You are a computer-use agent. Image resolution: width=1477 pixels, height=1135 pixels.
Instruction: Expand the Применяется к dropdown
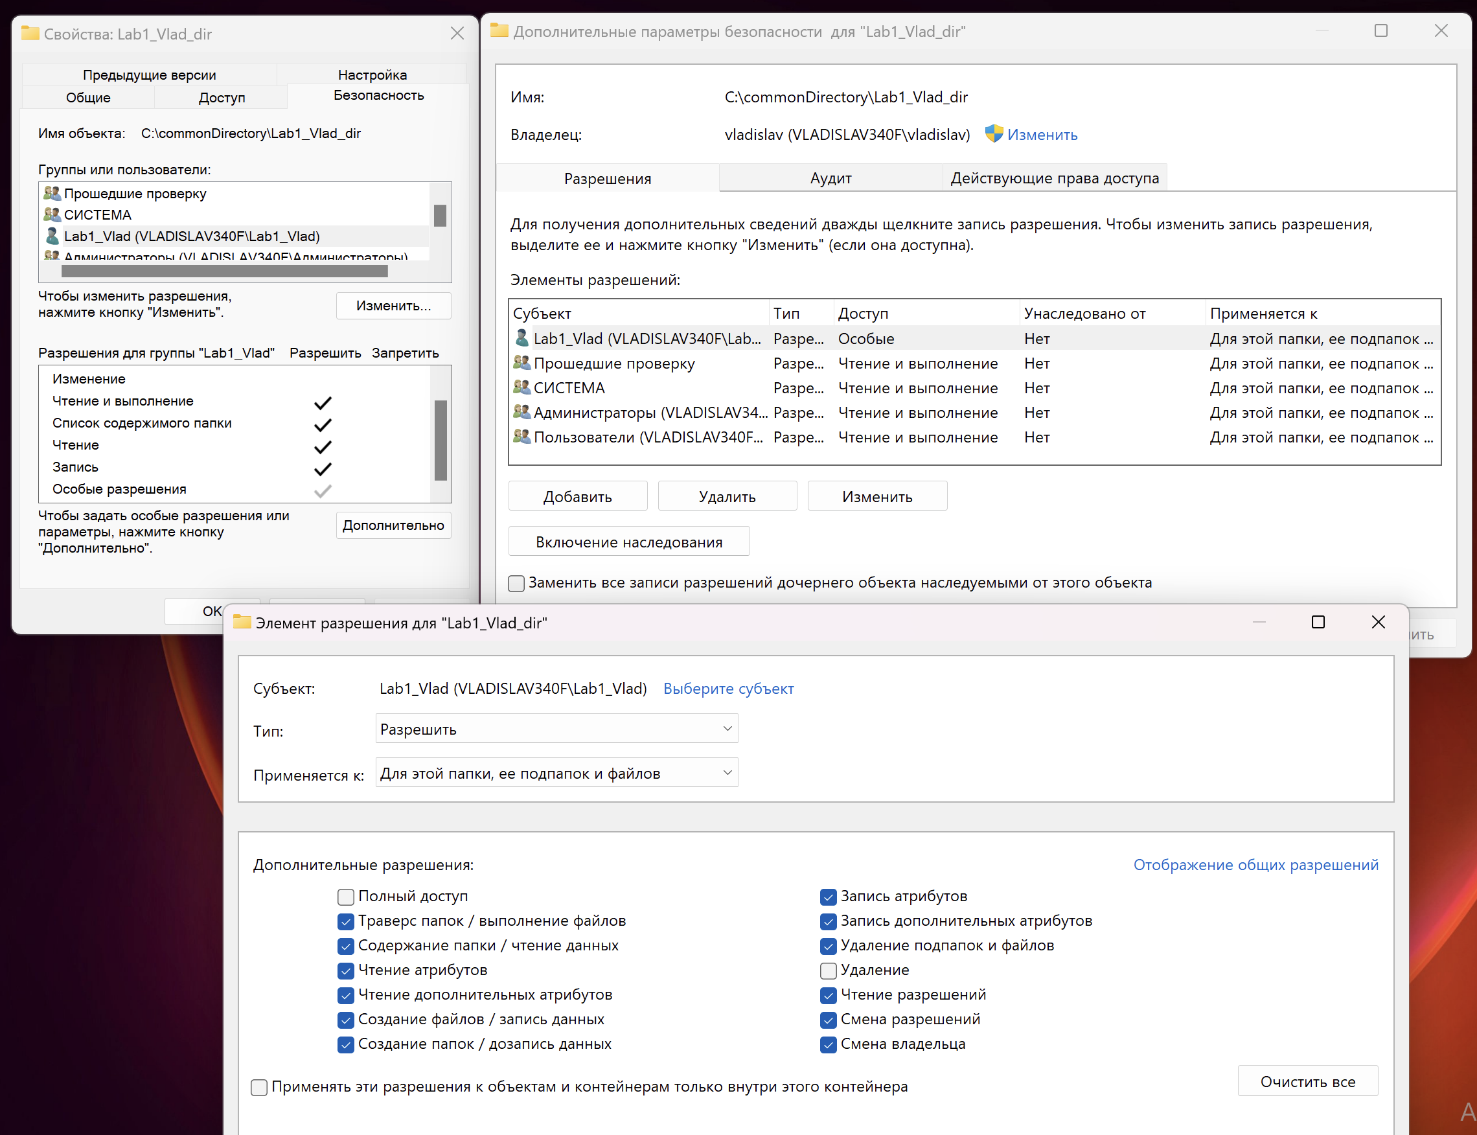[556, 773]
